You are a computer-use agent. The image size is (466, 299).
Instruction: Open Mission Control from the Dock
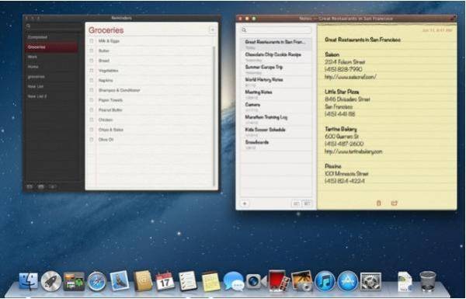point(74,281)
